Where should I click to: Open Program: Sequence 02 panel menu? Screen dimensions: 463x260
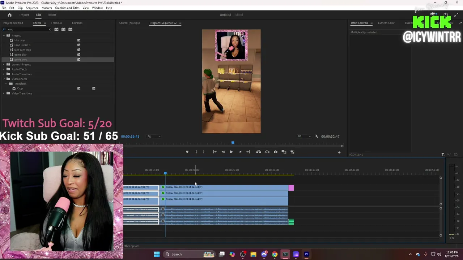pyautogui.click(x=180, y=23)
